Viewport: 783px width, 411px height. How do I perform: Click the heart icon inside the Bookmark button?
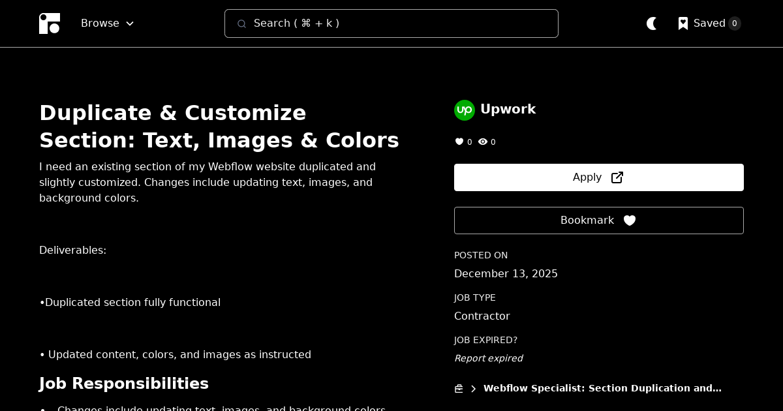pyautogui.click(x=630, y=221)
